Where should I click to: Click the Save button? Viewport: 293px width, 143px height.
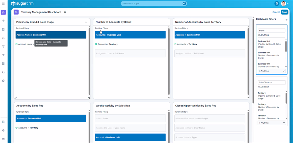(284, 12)
